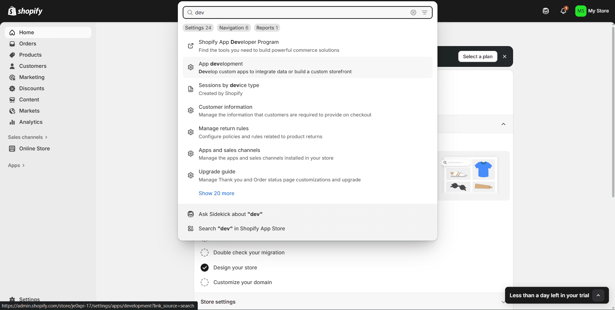Image resolution: width=615 pixels, height=310 pixels.
Task: Search dev in Shopify App Store
Action: tap(308, 228)
